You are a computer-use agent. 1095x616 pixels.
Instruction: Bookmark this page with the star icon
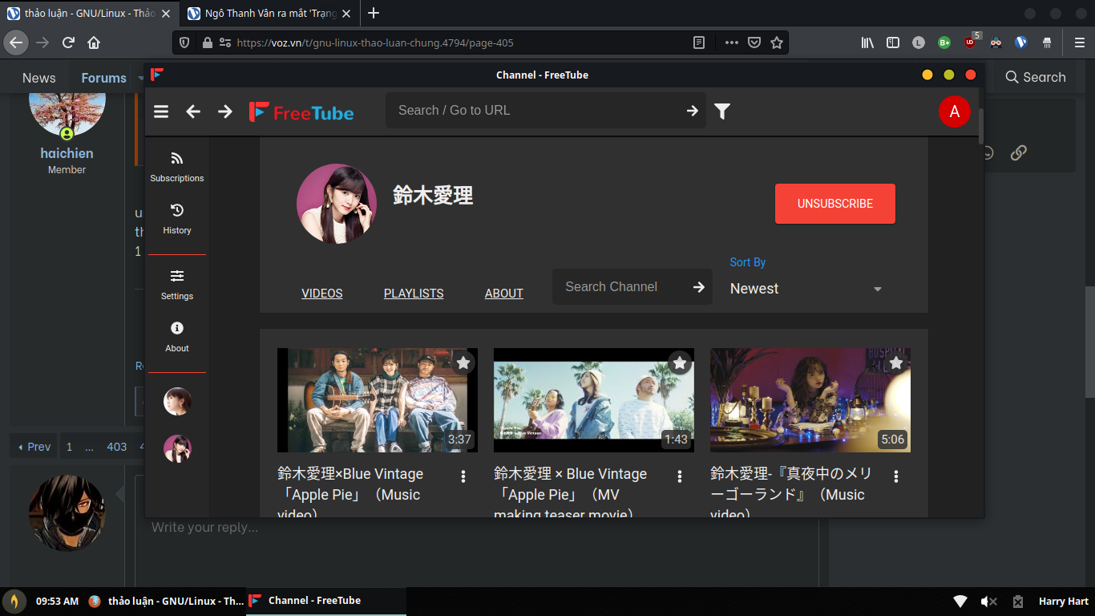(x=777, y=43)
